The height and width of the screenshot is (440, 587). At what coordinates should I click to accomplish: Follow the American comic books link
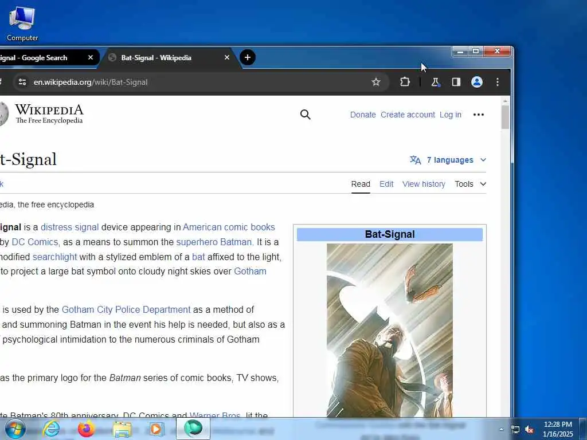tap(229, 227)
